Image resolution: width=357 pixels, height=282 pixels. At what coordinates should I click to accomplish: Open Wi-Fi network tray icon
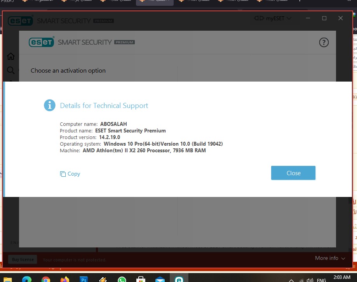click(301, 280)
